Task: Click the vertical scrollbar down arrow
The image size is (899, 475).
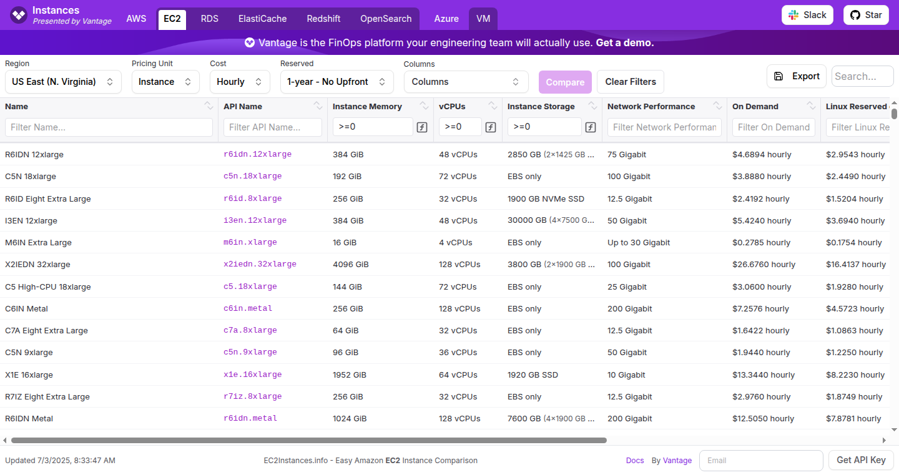Action: point(894,429)
